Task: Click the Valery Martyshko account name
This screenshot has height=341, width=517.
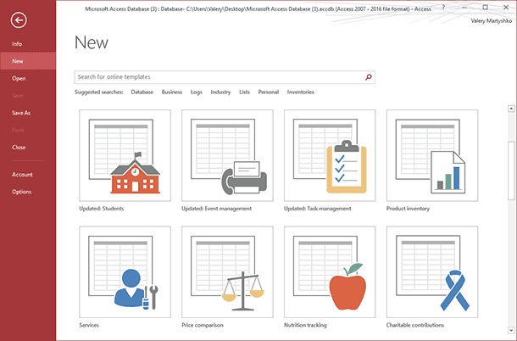Action: [x=492, y=21]
